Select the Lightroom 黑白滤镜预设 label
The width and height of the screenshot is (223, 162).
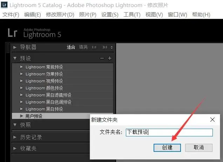(48, 95)
